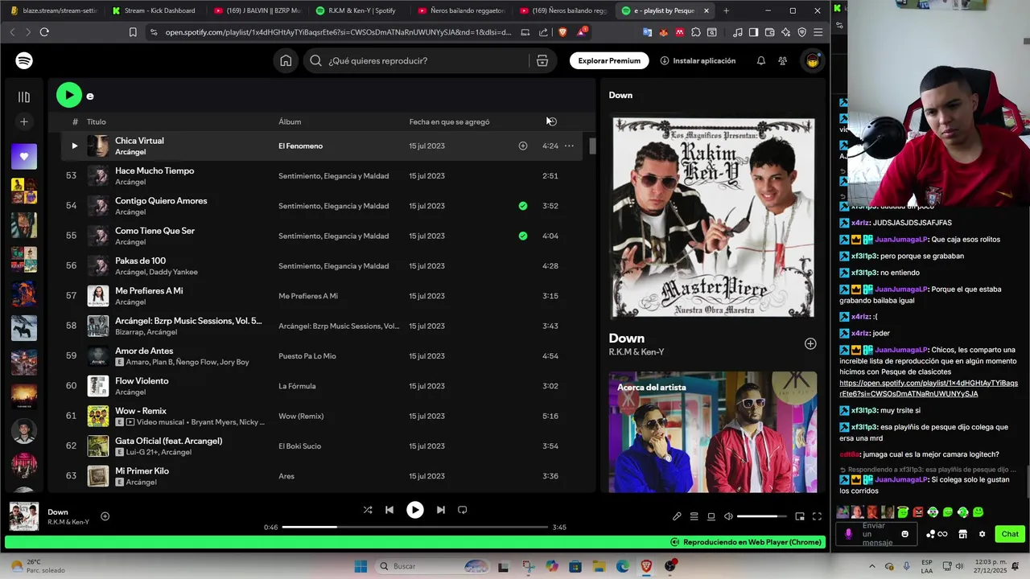Add Down to library in now-playing bar
The image size is (1030, 579).
point(105,516)
